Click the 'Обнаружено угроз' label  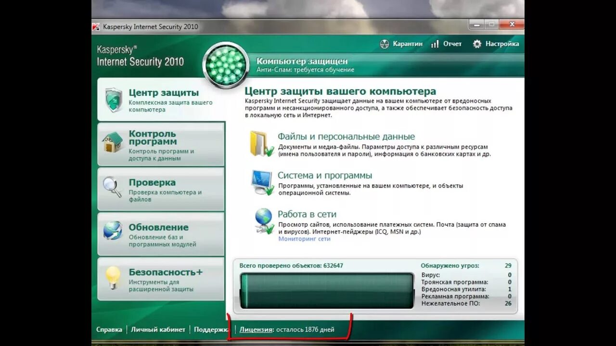pyautogui.click(x=450, y=265)
